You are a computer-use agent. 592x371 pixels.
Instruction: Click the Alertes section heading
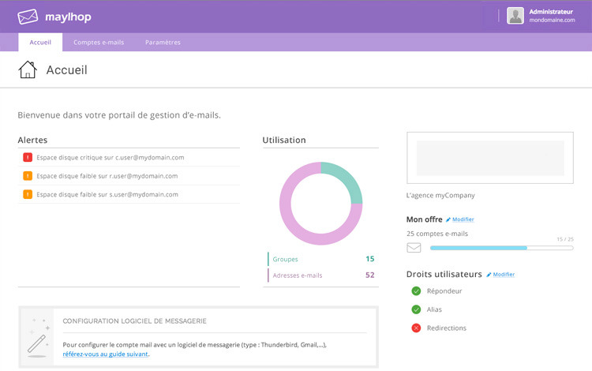[32, 140]
